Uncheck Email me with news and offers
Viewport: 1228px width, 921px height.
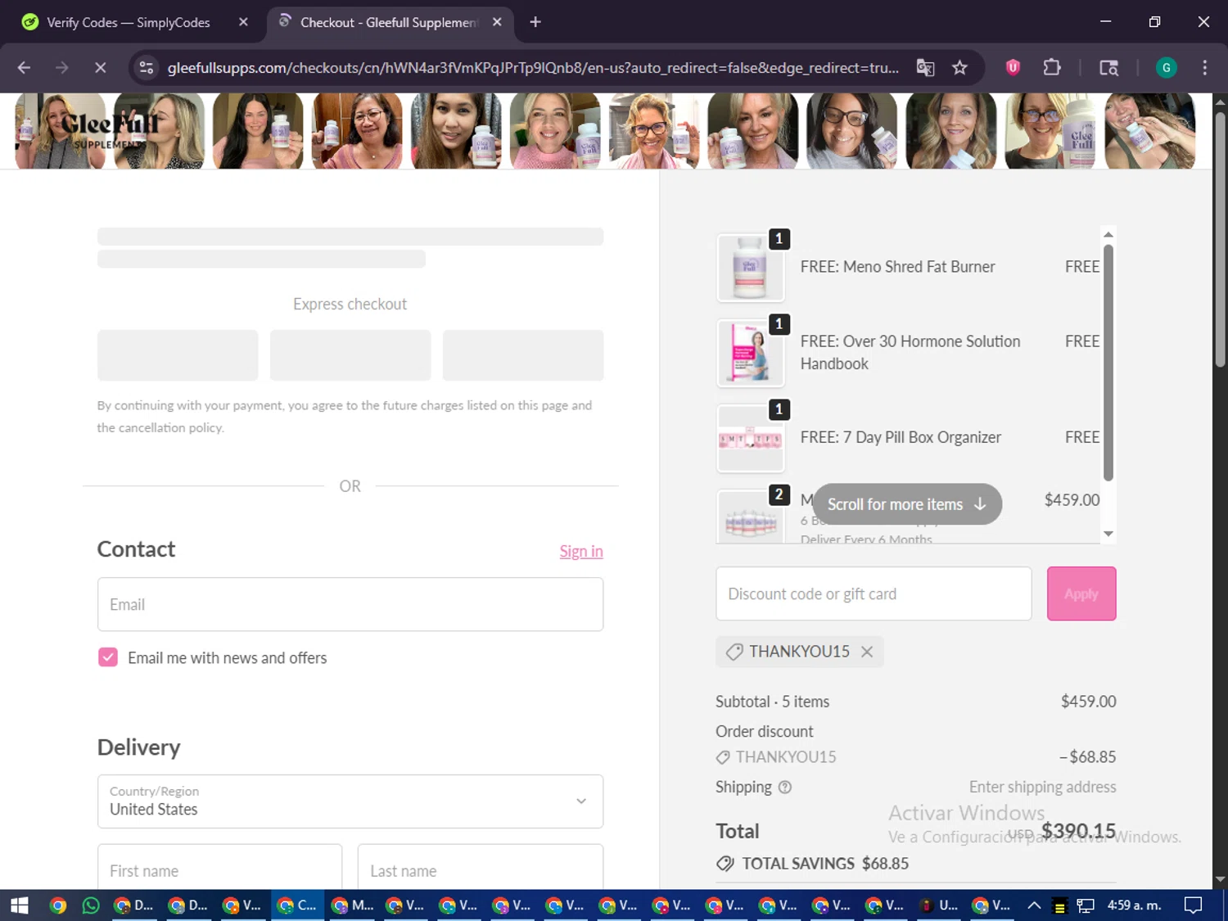click(108, 657)
